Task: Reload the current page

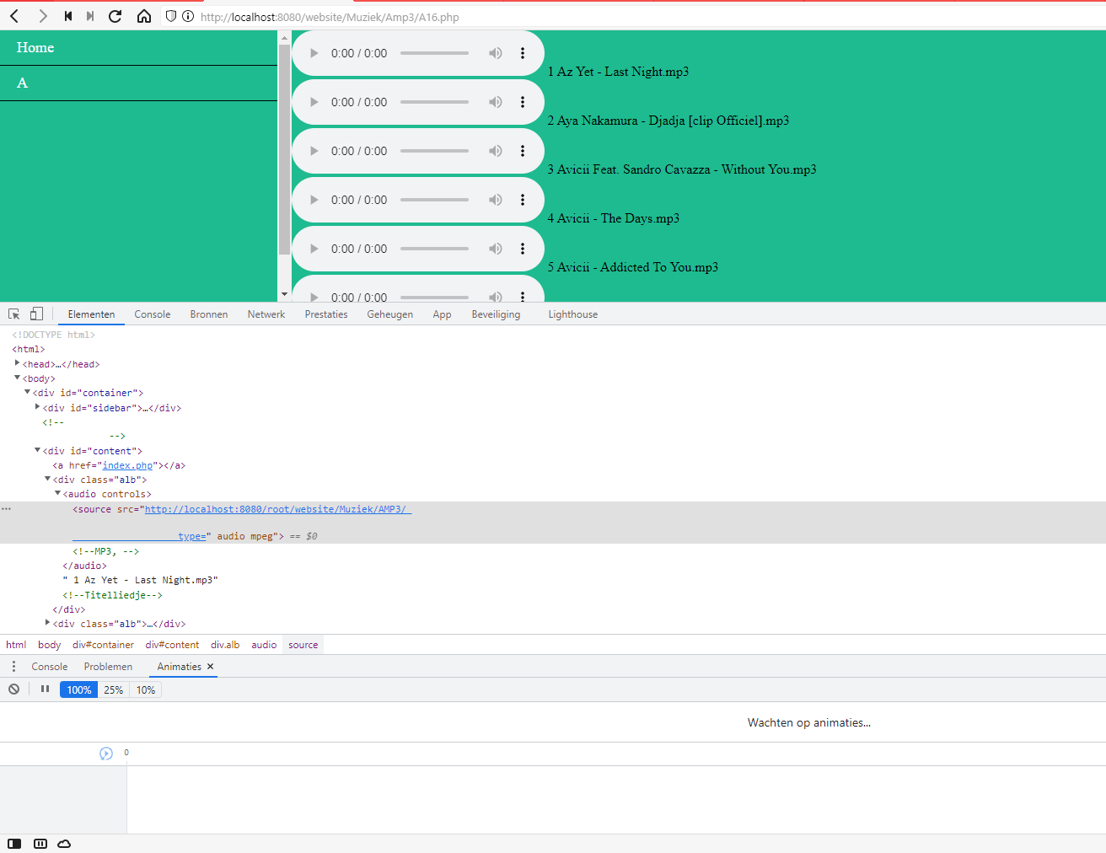Action: 115,16
